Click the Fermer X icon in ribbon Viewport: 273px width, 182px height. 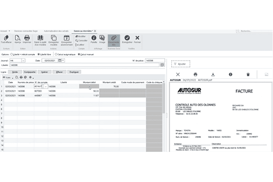click(137, 38)
